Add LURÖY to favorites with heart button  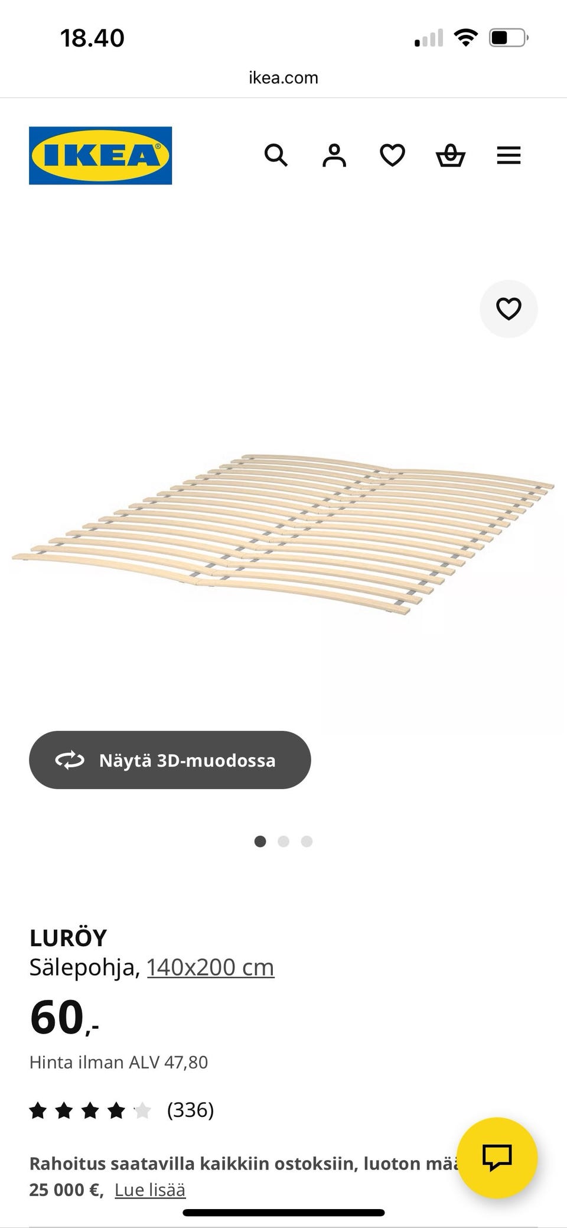509,308
